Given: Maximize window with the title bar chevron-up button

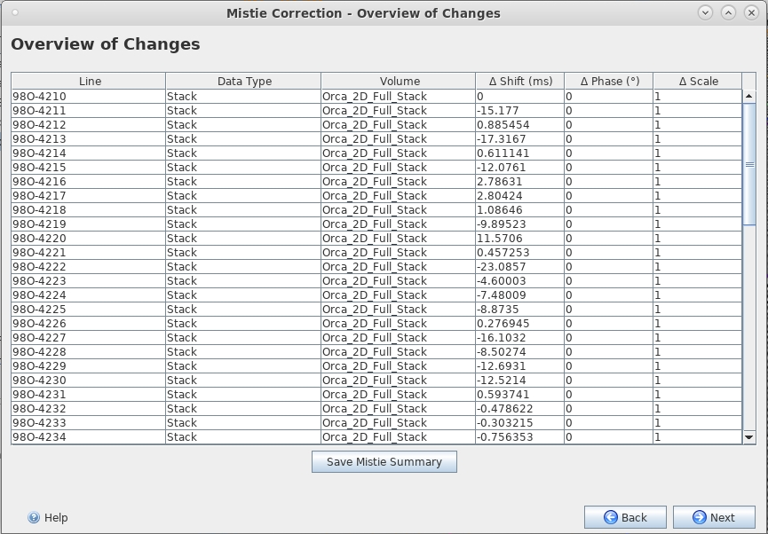Looking at the screenshot, I should pyautogui.click(x=728, y=12).
